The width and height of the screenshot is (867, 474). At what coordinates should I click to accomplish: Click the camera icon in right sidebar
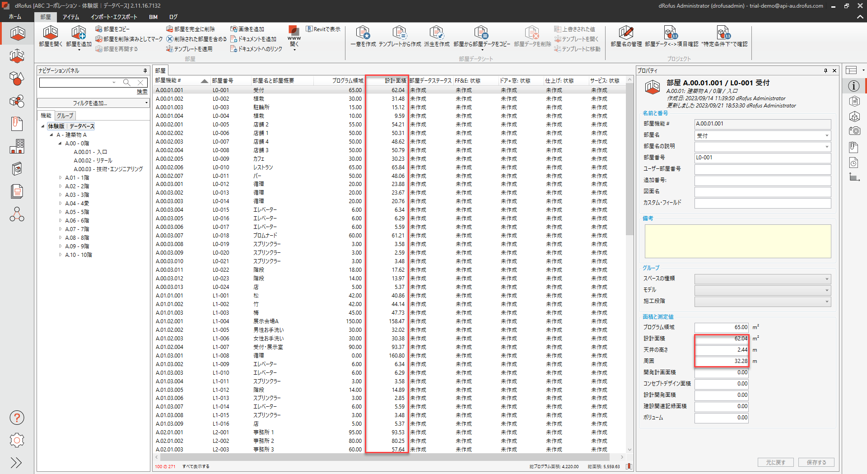pos(854,131)
